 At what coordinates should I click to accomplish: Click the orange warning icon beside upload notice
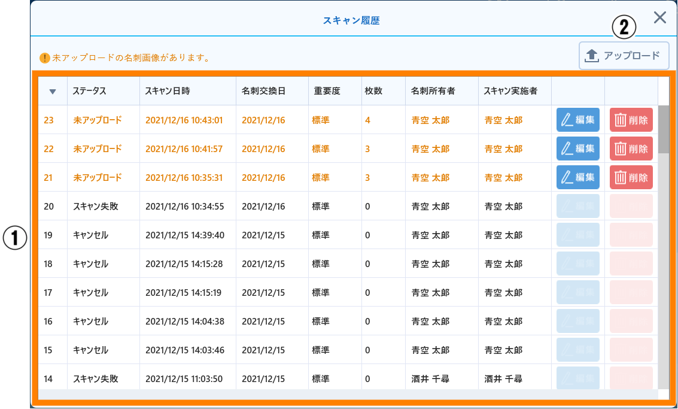pyautogui.click(x=44, y=58)
